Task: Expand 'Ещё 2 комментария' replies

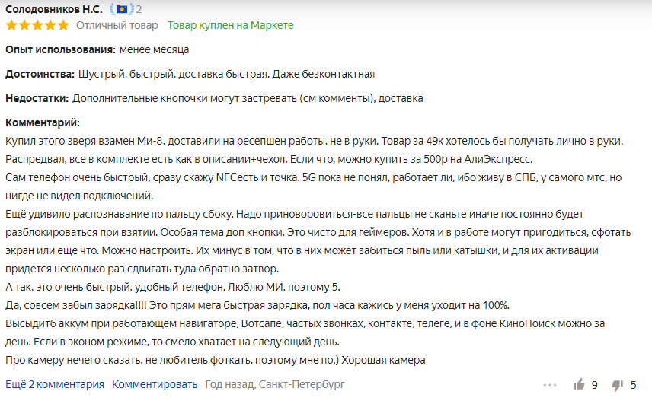Action: click(x=55, y=384)
